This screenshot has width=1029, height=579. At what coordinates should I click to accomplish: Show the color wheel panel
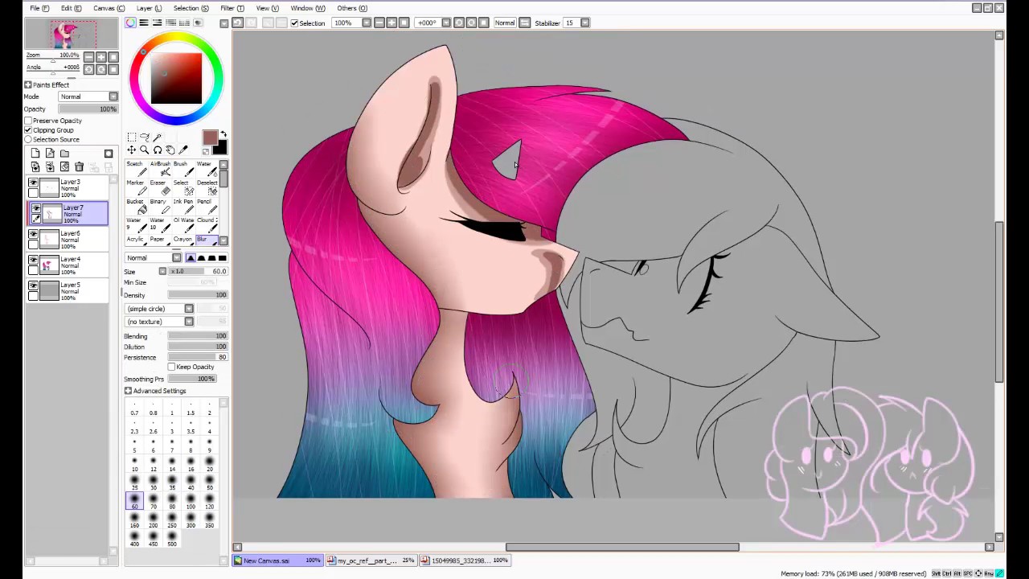(x=130, y=23)
